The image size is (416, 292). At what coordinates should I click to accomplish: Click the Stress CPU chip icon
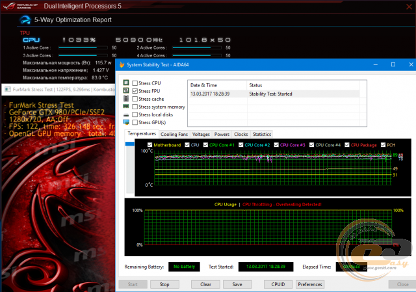tap(126, 83)
